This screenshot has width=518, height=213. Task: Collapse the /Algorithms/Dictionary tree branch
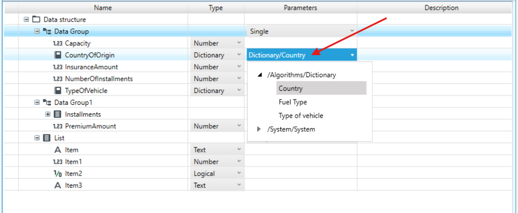tap(260, 75)
